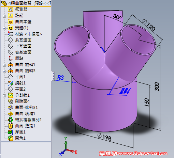Select the 前基準面 plane icon

[x=11, y=40]
